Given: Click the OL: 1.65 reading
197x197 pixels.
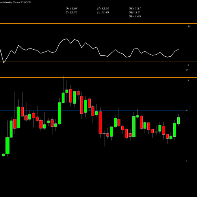Looking at the screenshot, I should coord(135,17).
